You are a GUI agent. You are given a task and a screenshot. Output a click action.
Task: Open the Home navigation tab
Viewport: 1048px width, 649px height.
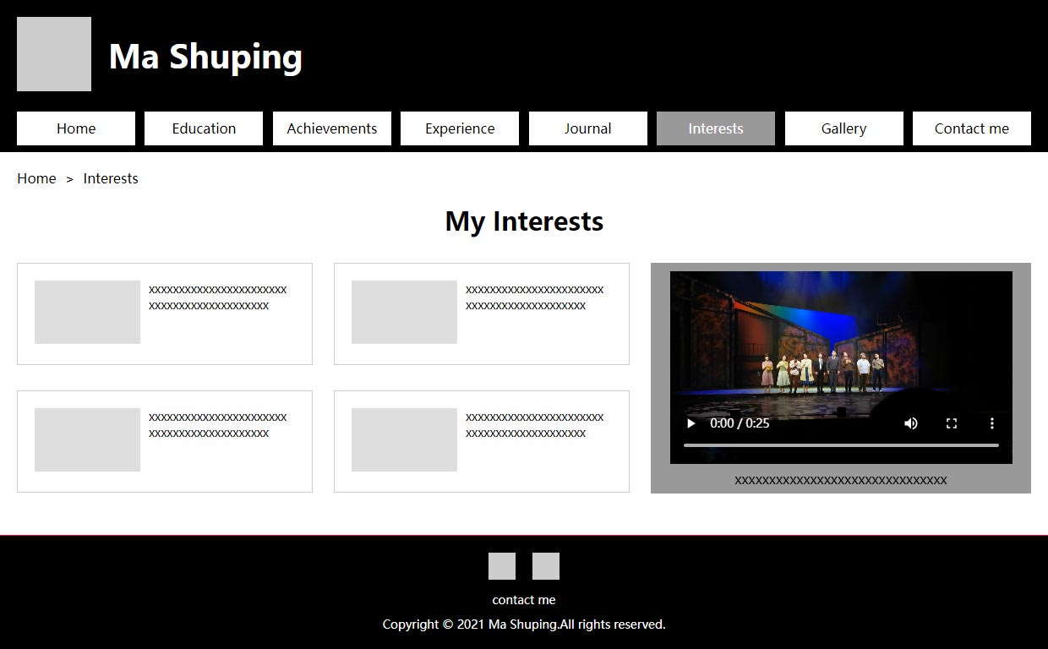(x=76, y=128)
